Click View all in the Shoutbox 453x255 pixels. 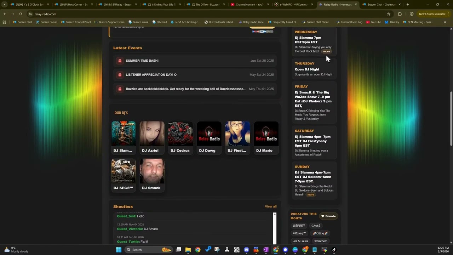click(271, 206)
